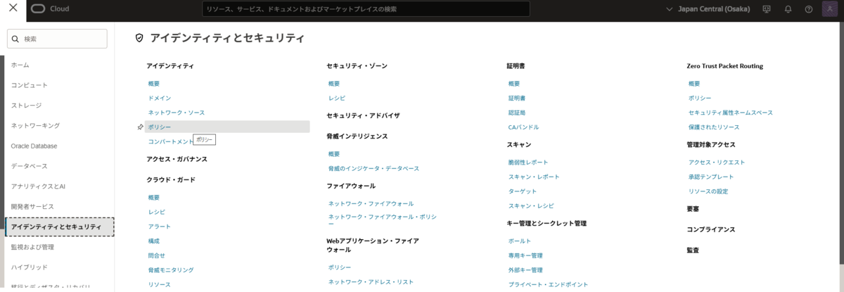The width and height of the screenshot is (844, 292).
Task: Open the アクセス・リクエスト link
Action: (717, 163)
